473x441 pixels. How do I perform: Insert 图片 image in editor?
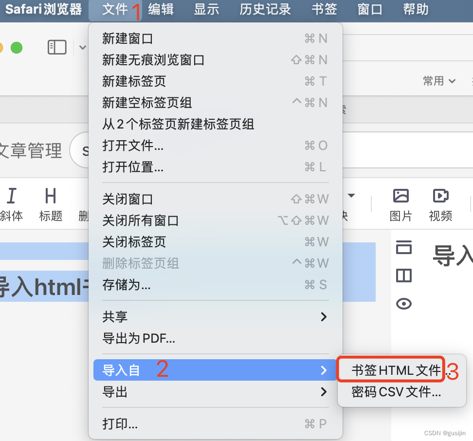point(401,205)
